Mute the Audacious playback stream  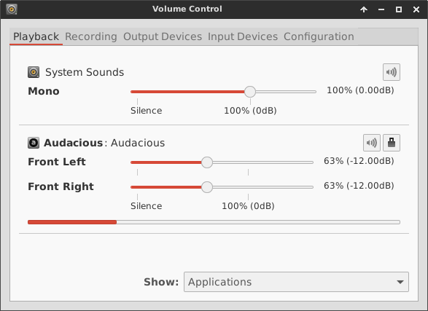372,143
